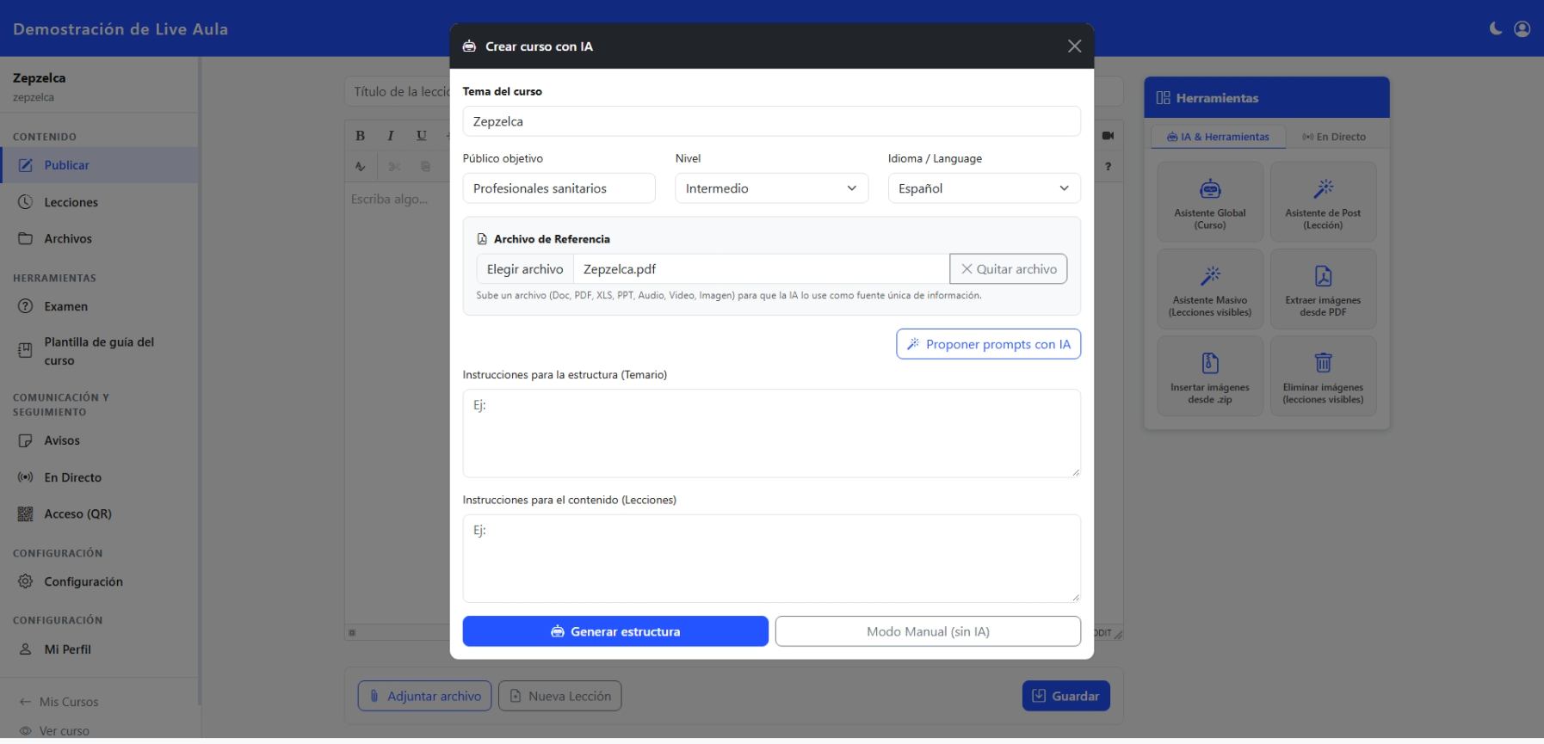This screenshot has height=744, width=1544.
Task: Open the editor help question mark
Action: click(1108, 167)
